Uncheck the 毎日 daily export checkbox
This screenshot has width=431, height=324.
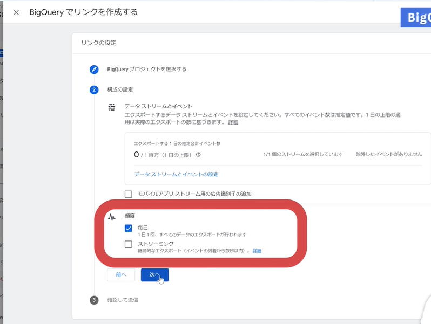[x=129, y=228]
